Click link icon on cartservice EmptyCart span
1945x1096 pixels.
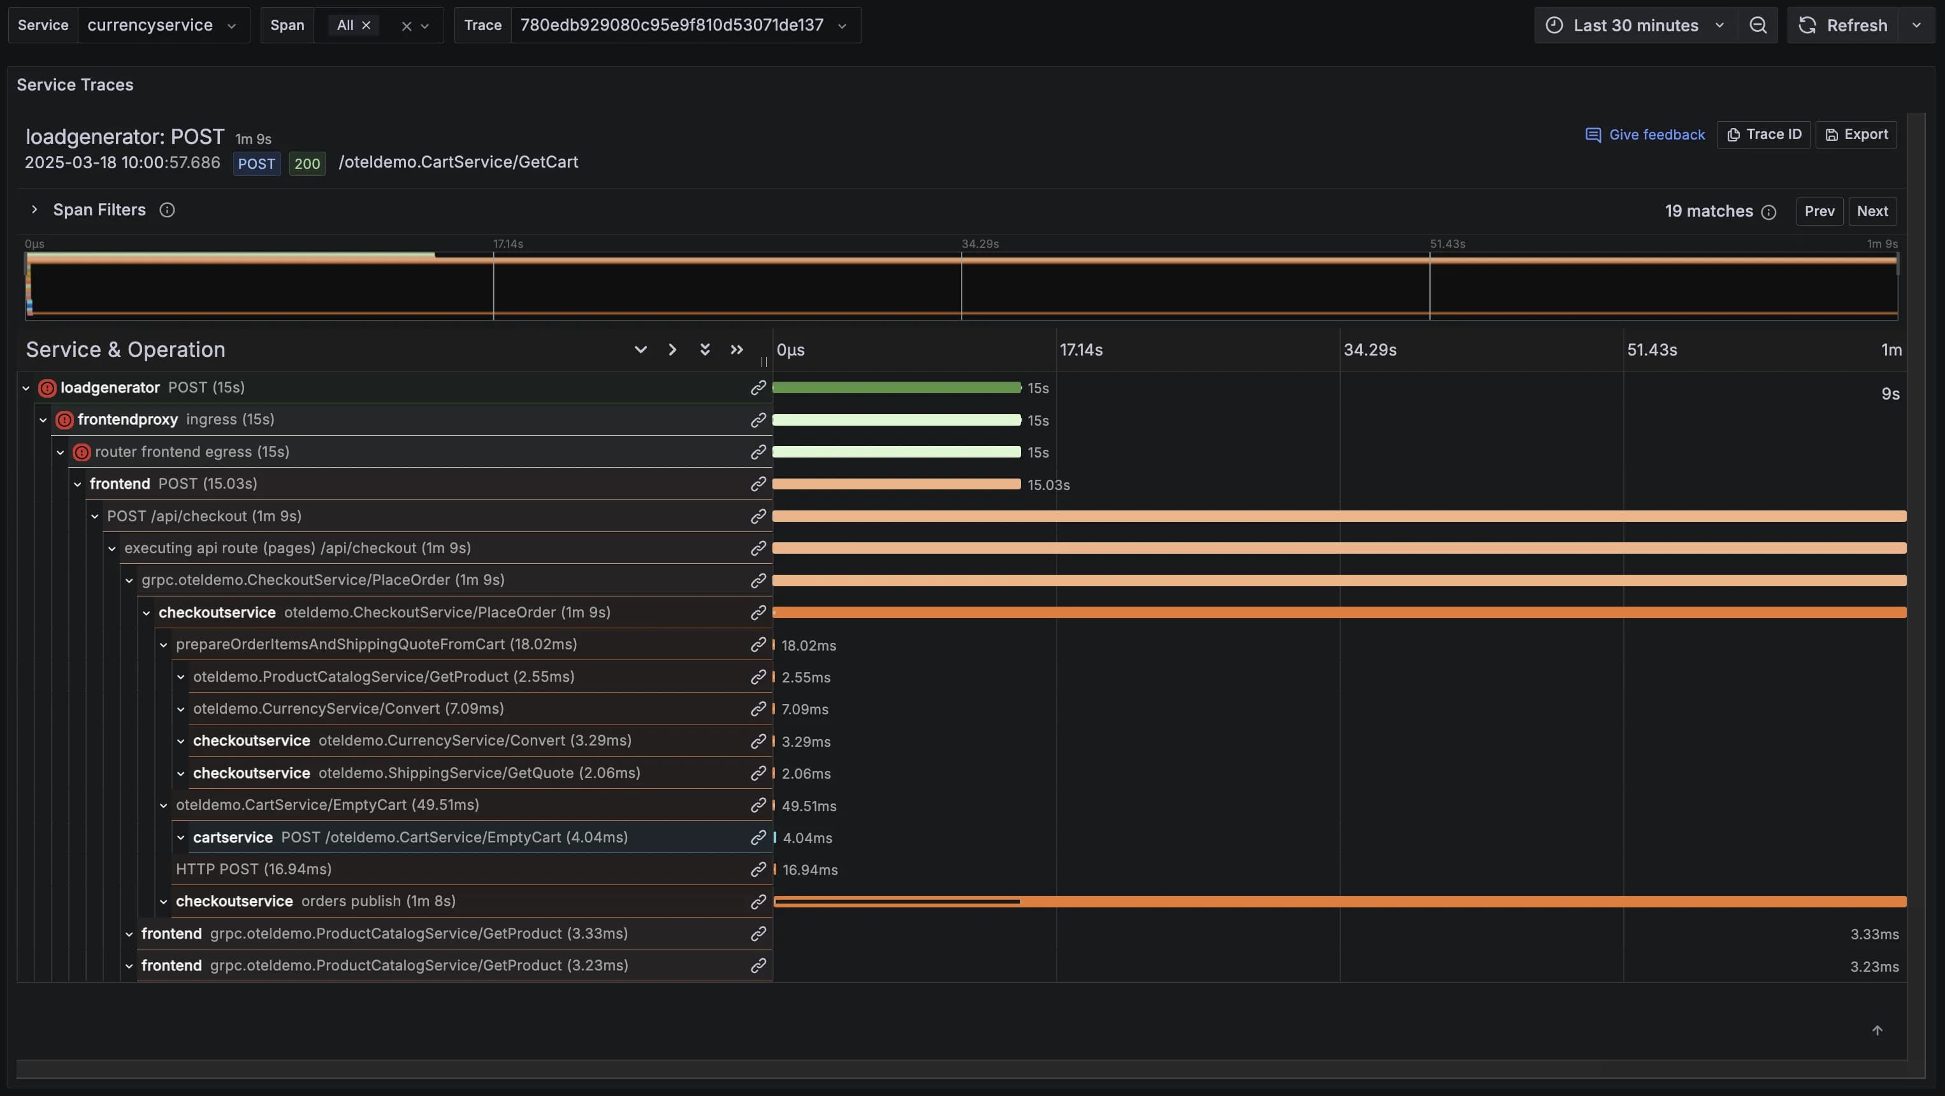[x=758, y=838]
